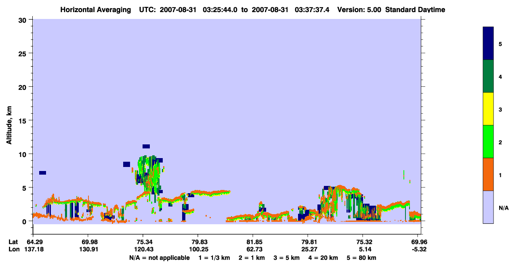Click the colorbar label '3'
The height and width of the screenshot is (269, 525).
(500, 109)
